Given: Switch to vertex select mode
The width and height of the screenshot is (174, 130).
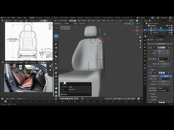Looking at the screenshot, I should (71, 21).
